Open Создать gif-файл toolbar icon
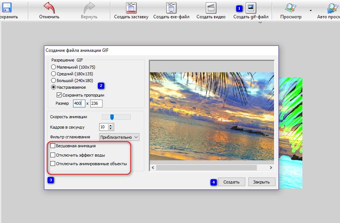The image size is (340, 223). point(251,8)
